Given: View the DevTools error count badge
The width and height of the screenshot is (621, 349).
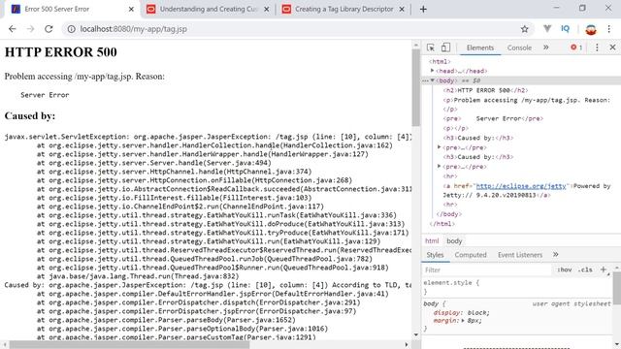Looking at the screenshot, I should [x=576, y=48].
